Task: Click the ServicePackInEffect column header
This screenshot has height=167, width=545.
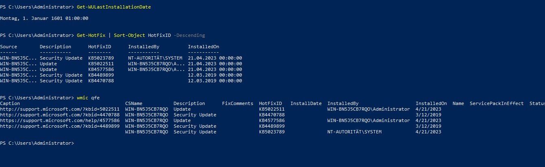Action: [x=497, y=104]
